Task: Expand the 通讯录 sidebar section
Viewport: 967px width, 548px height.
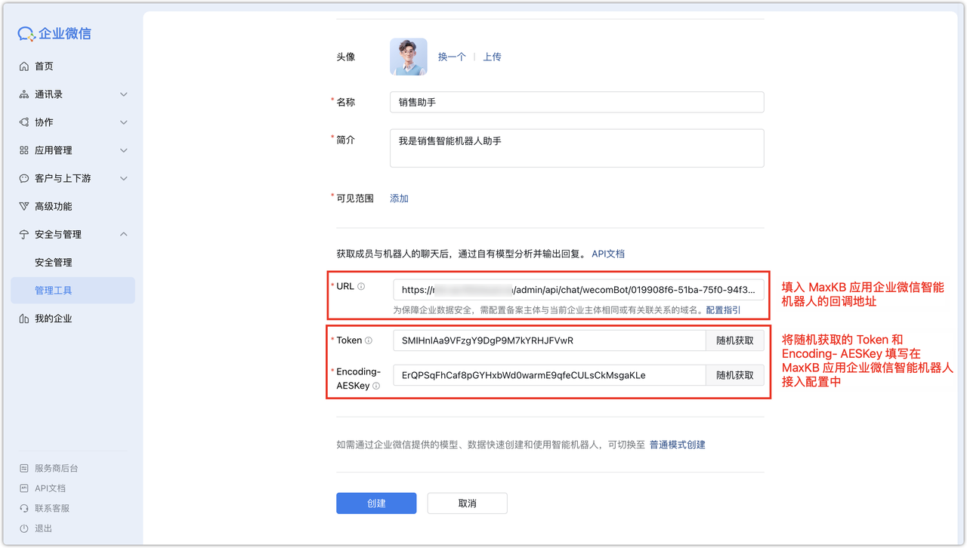Action: tap(124, 94)
